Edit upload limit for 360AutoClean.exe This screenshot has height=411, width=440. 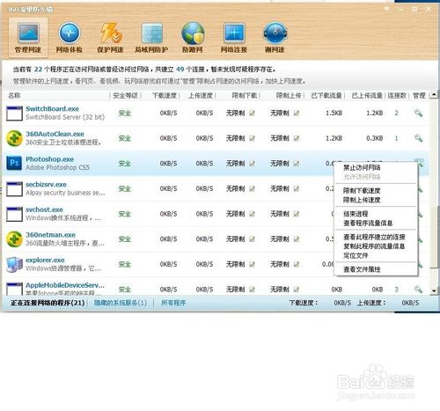click(297, 138)
